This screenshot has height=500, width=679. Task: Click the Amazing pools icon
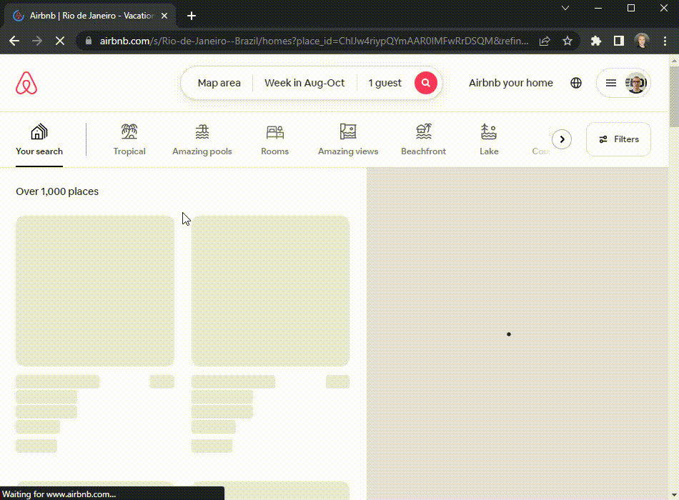tap(202, 131)
